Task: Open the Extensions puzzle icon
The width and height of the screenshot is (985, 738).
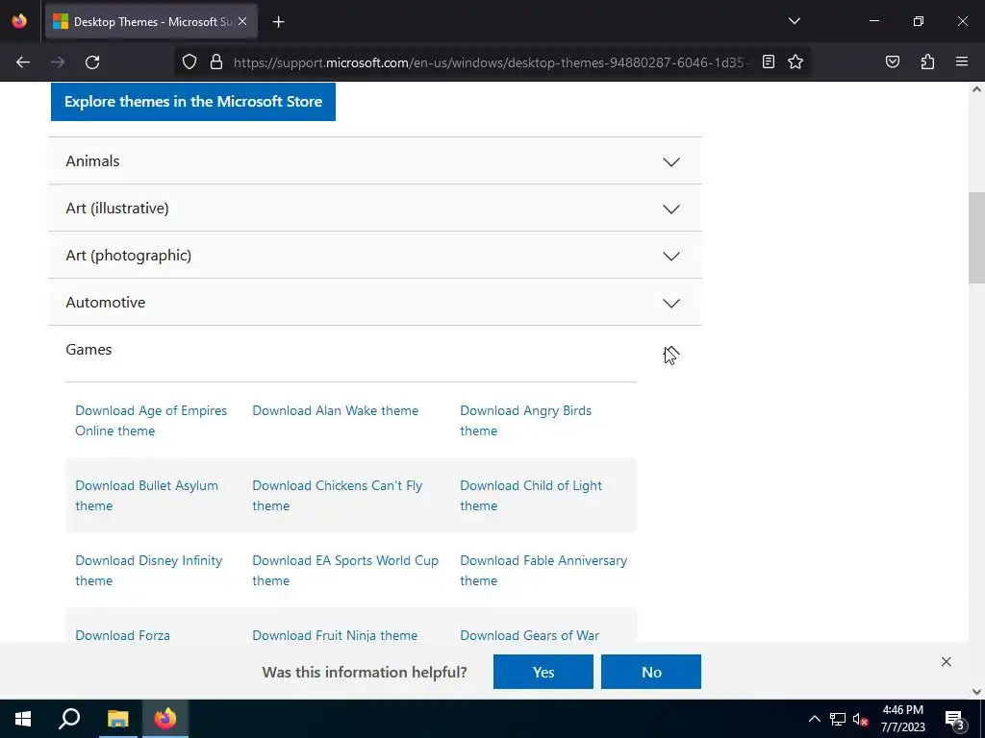Action: tap(927, 61)
